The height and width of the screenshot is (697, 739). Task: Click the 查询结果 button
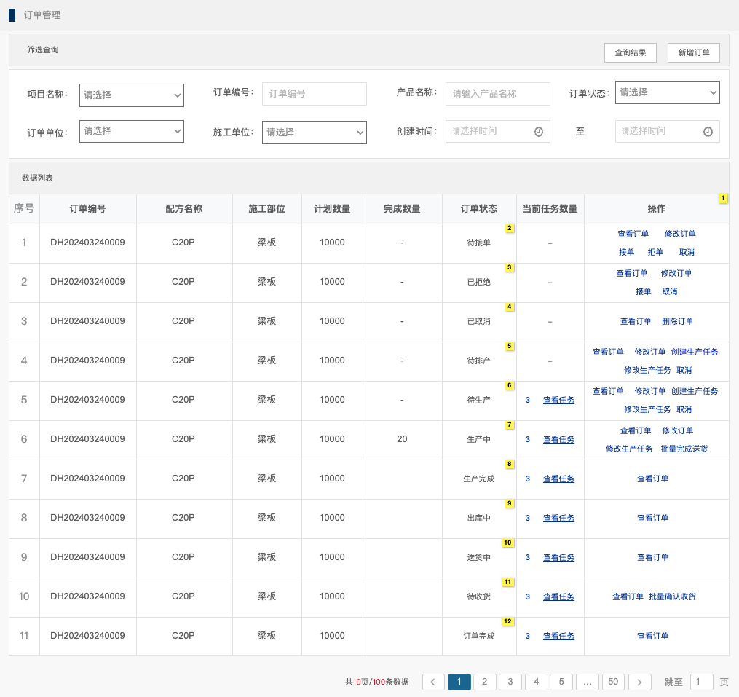[x=630, y=52]
